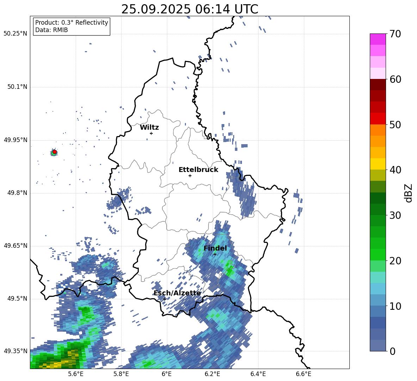417x381 pixels.
Task: Click the colorbar tick value 20
Action: pos(395,260)
